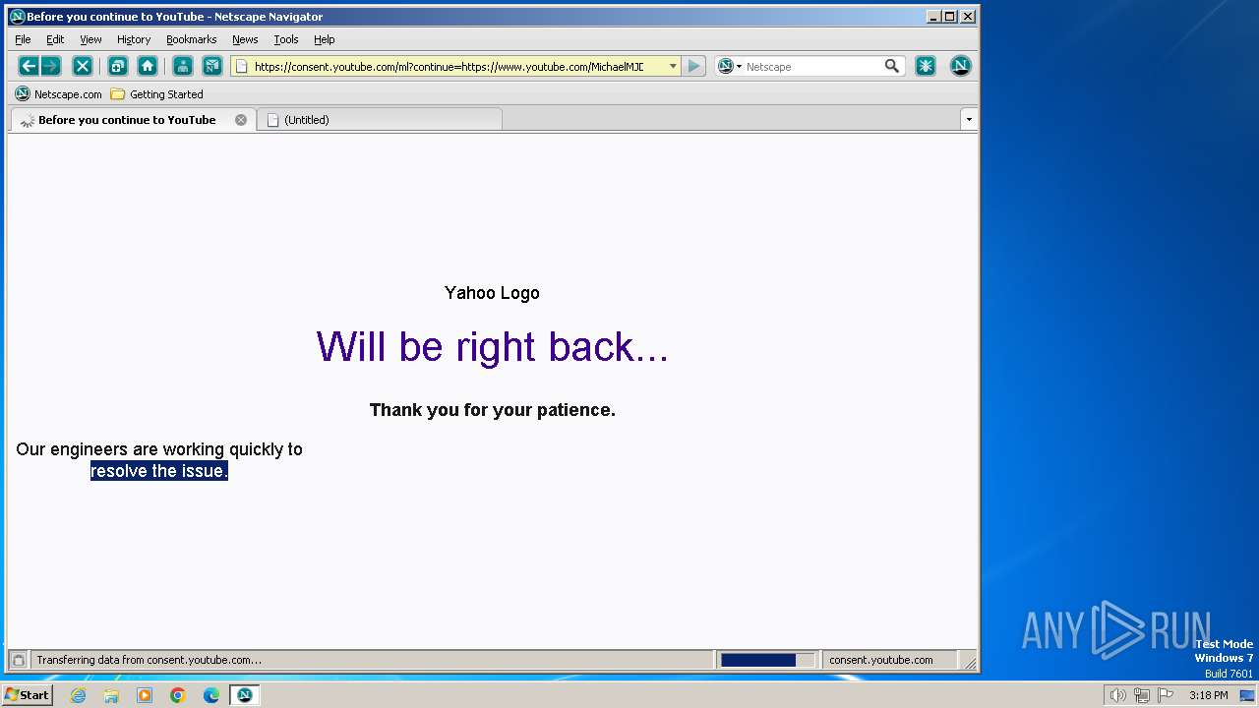The image size is (1259, 708).
Task: Go forward with the Forward arrow
Action: point(51,66)
